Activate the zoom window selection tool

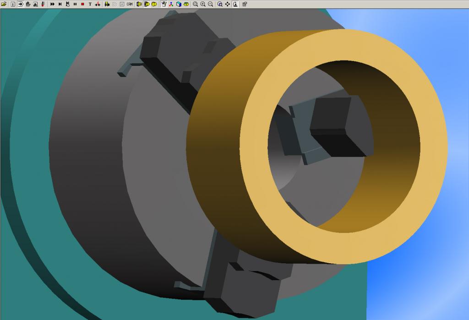220,4
